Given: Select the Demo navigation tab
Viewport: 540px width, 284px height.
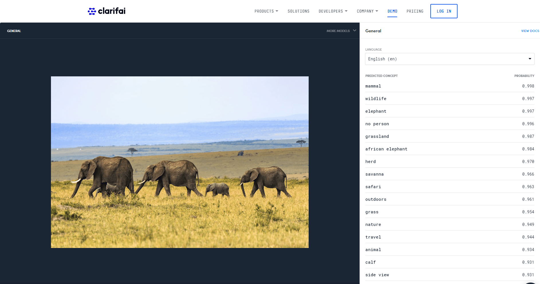Looking at the screenshot, I should click(x=392, y=11).
